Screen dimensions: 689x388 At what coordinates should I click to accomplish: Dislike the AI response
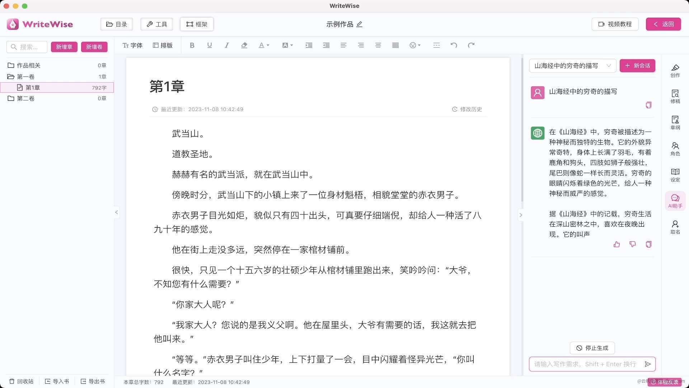coord(633,244)
